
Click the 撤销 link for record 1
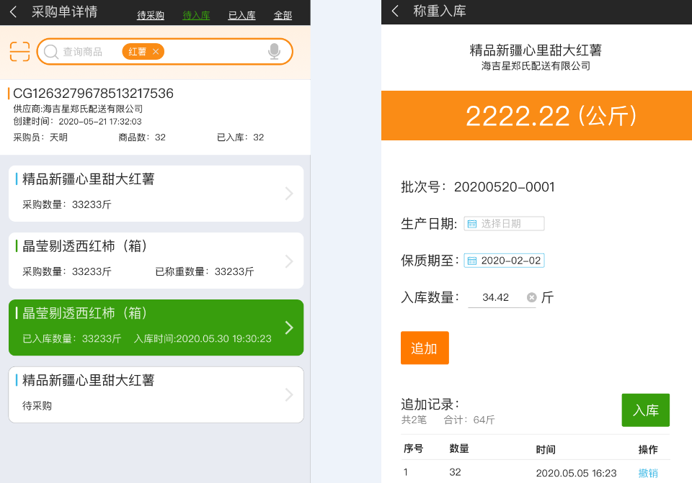coord(648,473)
